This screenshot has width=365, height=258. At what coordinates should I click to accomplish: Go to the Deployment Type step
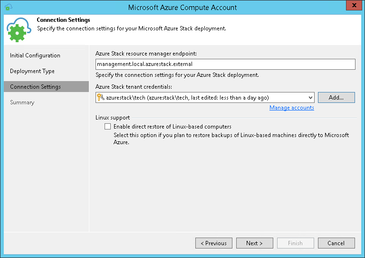pos(32,71)
